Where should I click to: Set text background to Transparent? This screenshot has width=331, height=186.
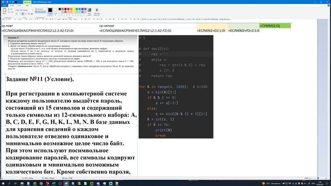40,12
